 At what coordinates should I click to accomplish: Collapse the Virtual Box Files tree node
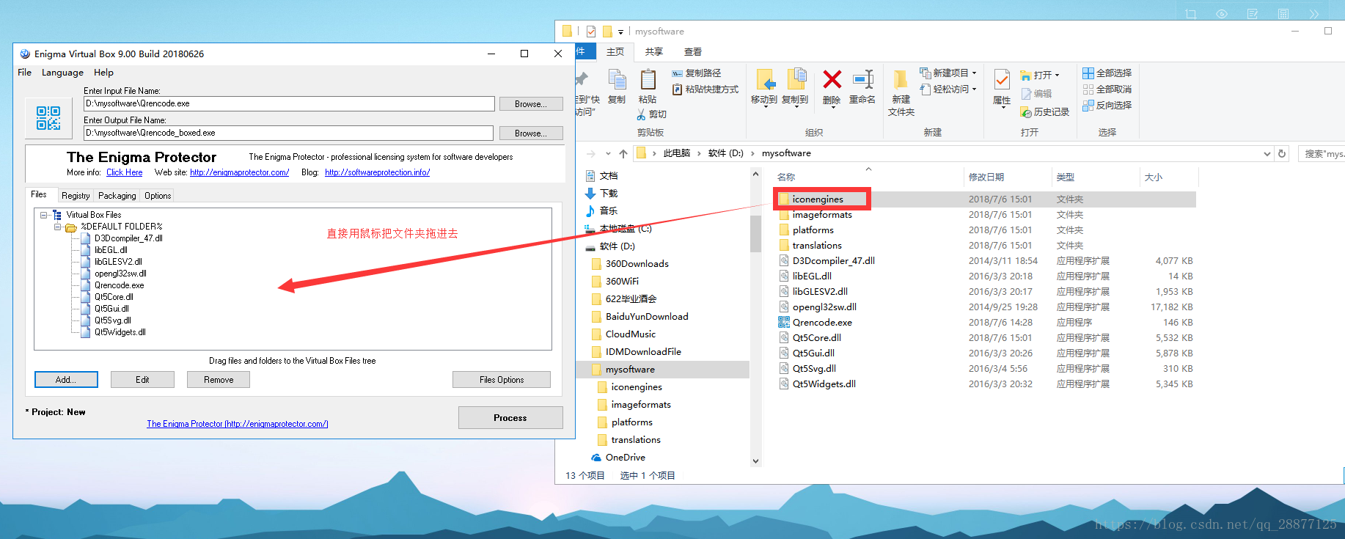[43, 215]
